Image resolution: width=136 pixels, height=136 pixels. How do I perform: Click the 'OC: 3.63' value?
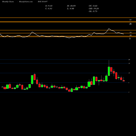[x=93, y=6]
